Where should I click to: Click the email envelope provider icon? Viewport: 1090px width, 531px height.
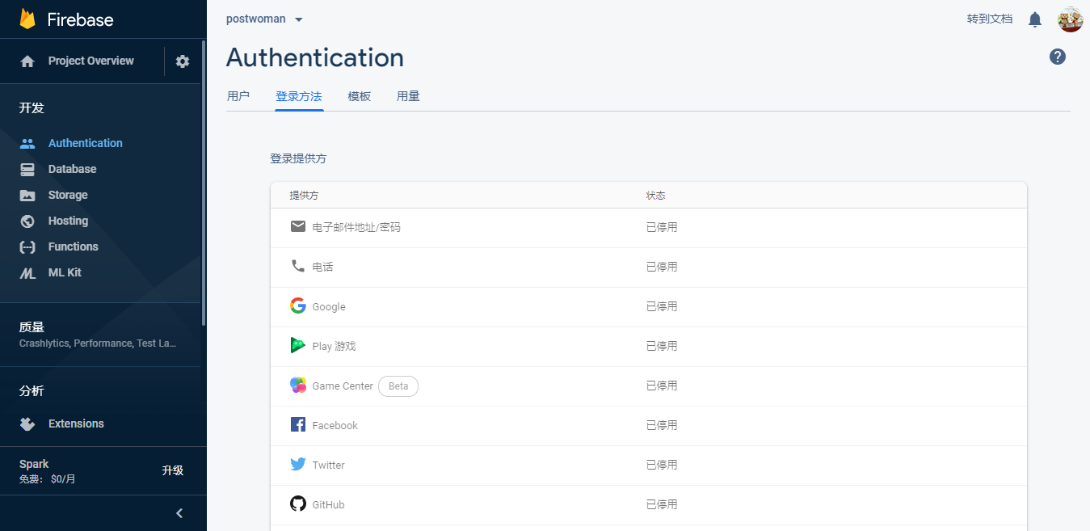298,226
